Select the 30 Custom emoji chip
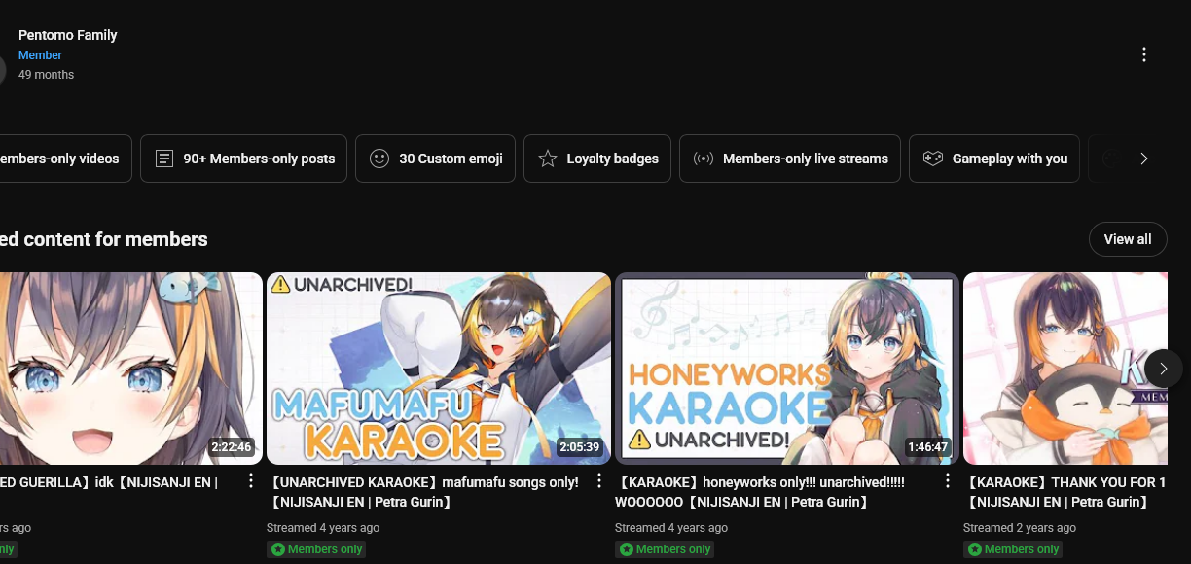The height and width of the screenshot is (564, 1191). (435, 159)
